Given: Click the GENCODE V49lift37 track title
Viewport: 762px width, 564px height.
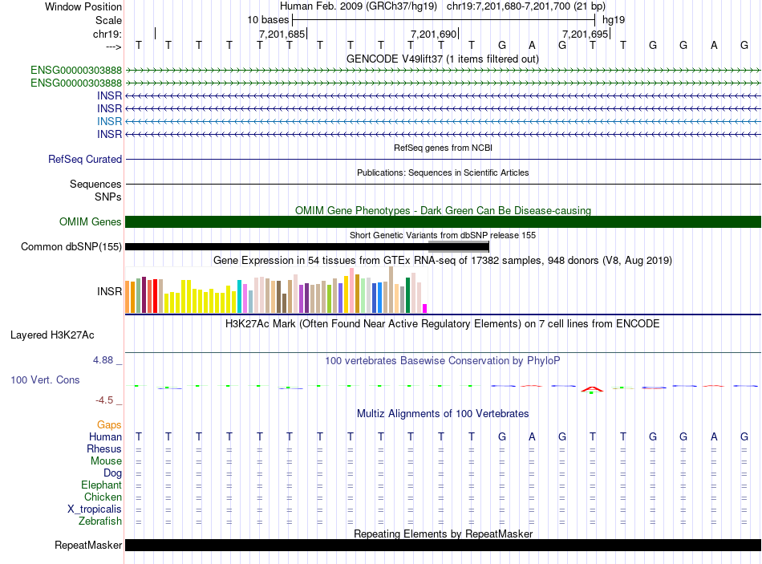Looking at the screenshot, I should [443, 59].
